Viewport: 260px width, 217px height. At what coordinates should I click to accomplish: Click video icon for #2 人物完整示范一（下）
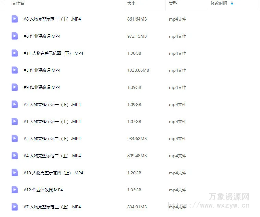point(15,104)
